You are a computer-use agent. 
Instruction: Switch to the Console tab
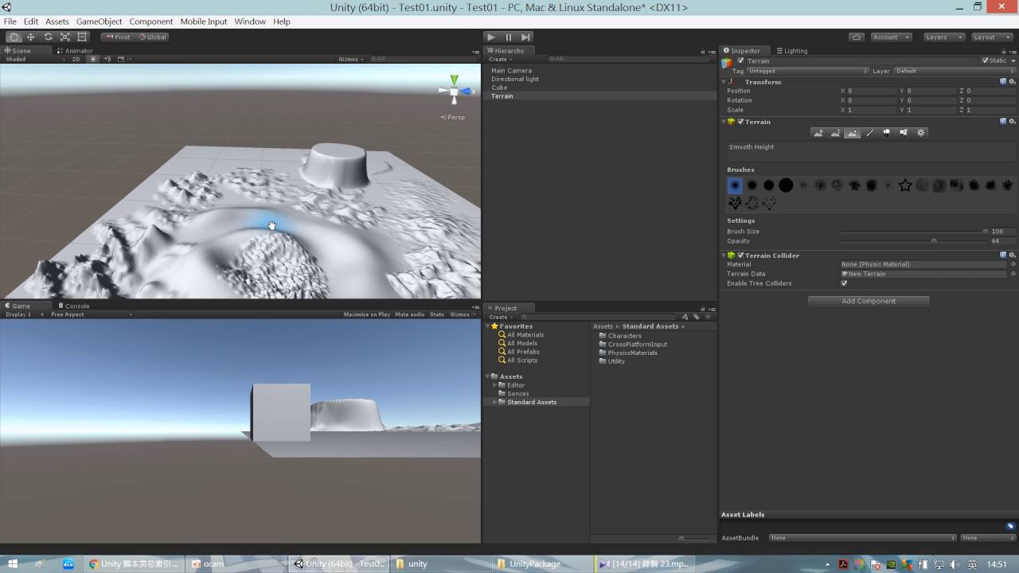pos(73,306)
